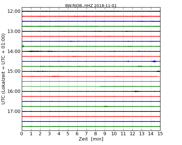This screenshot has width=182, height=145.
Task: Click the green spike starting the 13:45 trace
Action: [23, 46]
